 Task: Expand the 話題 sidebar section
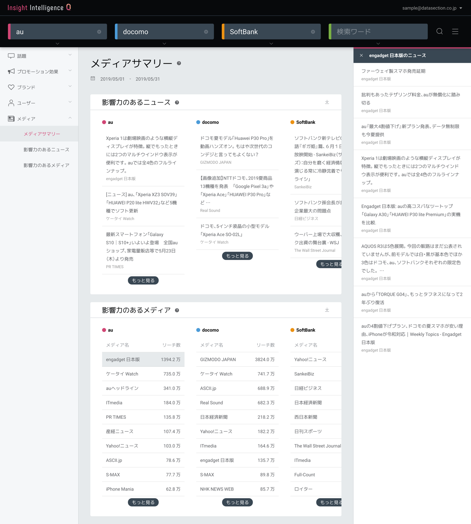coord(70,55)
